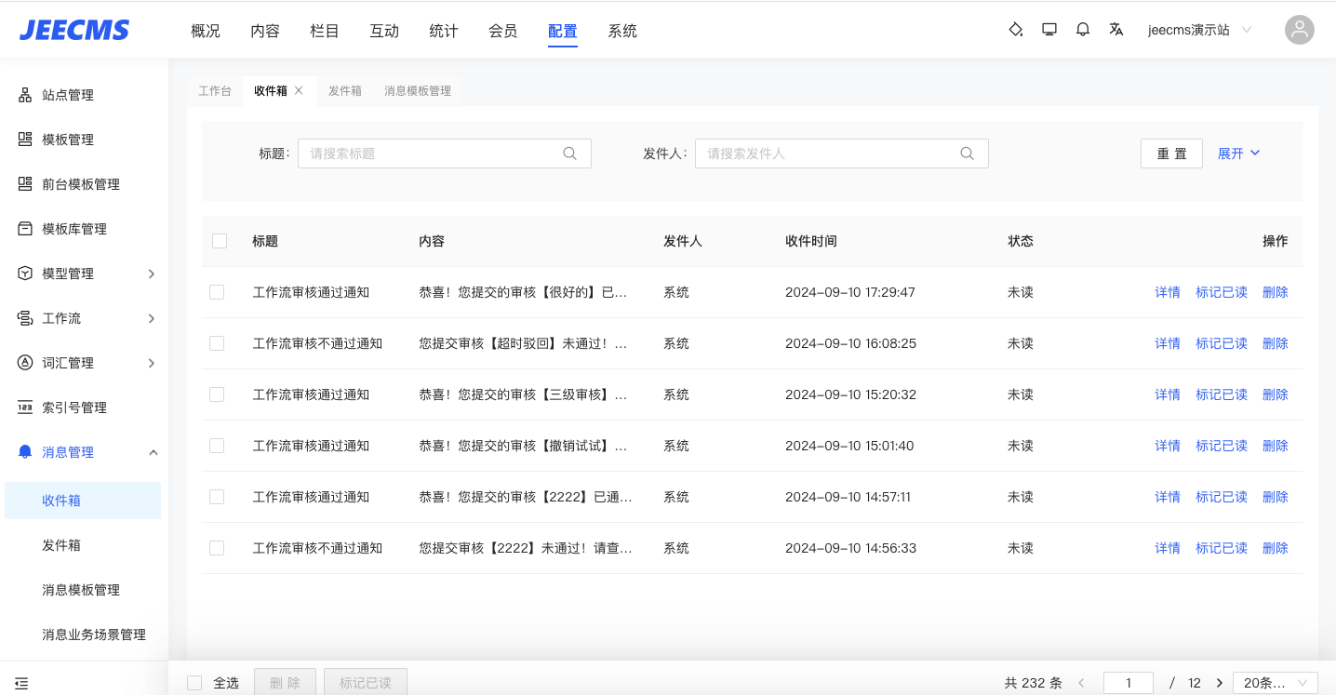Click the theme paint bucket icon
Image resolution: width=1336 pixels, height=695 pixels.
[x=1016, y=30]
